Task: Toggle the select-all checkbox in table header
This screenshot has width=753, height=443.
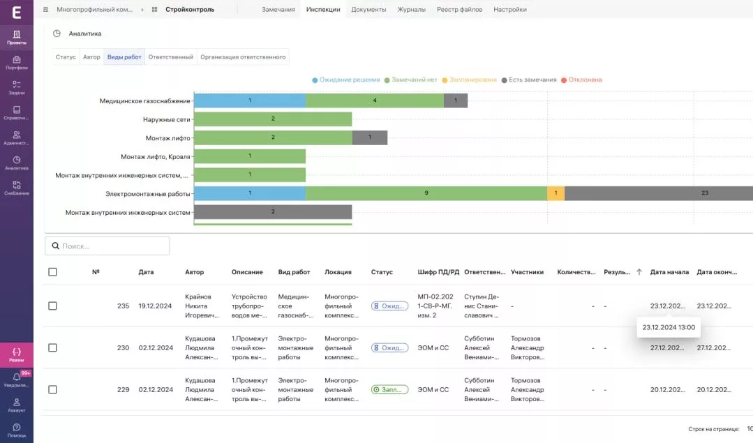Action: click(x=52, y=272)
